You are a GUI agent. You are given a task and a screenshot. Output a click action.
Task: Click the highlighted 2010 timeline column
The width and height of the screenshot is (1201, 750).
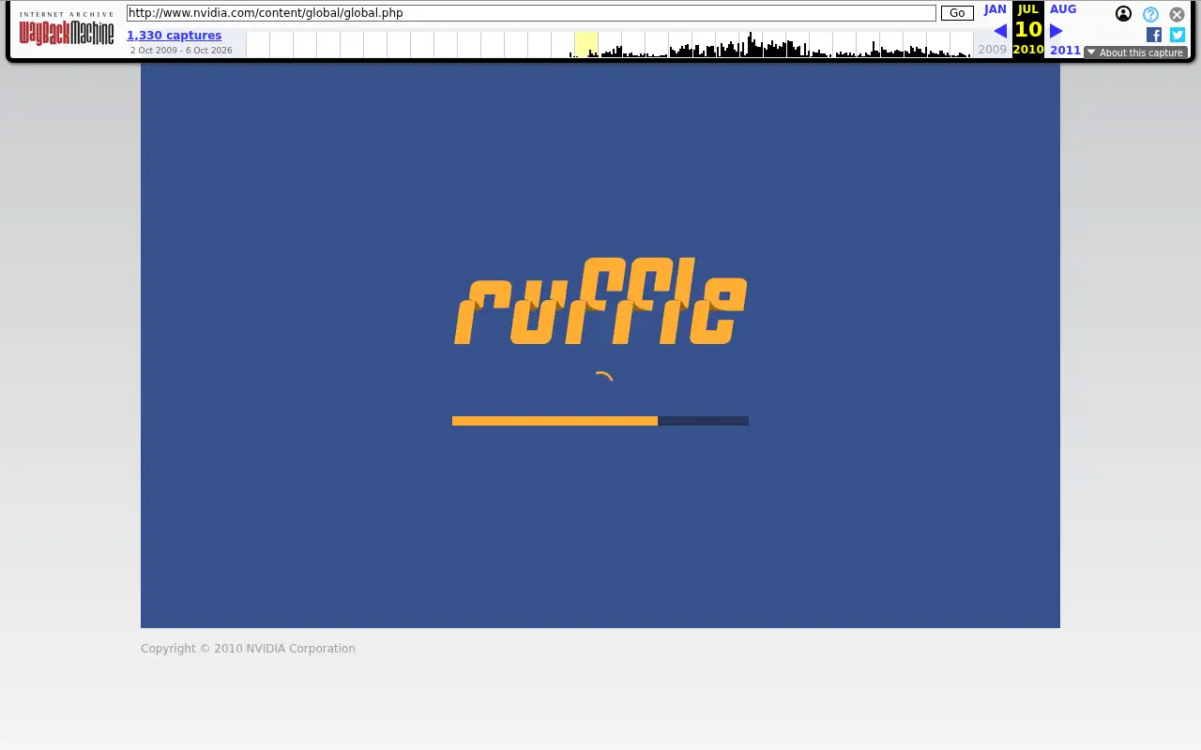click(586, 44)
